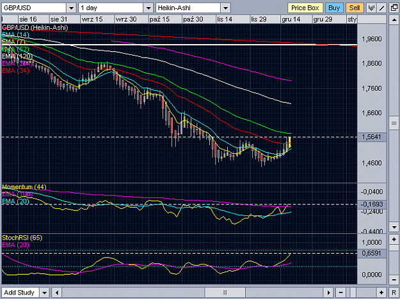Click the lis 29 date label
The height and width of the screenshot is (299, 400).
tap(259, 19)
